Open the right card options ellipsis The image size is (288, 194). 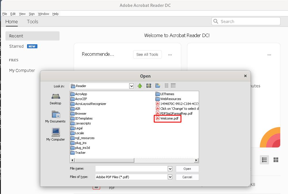269,55
